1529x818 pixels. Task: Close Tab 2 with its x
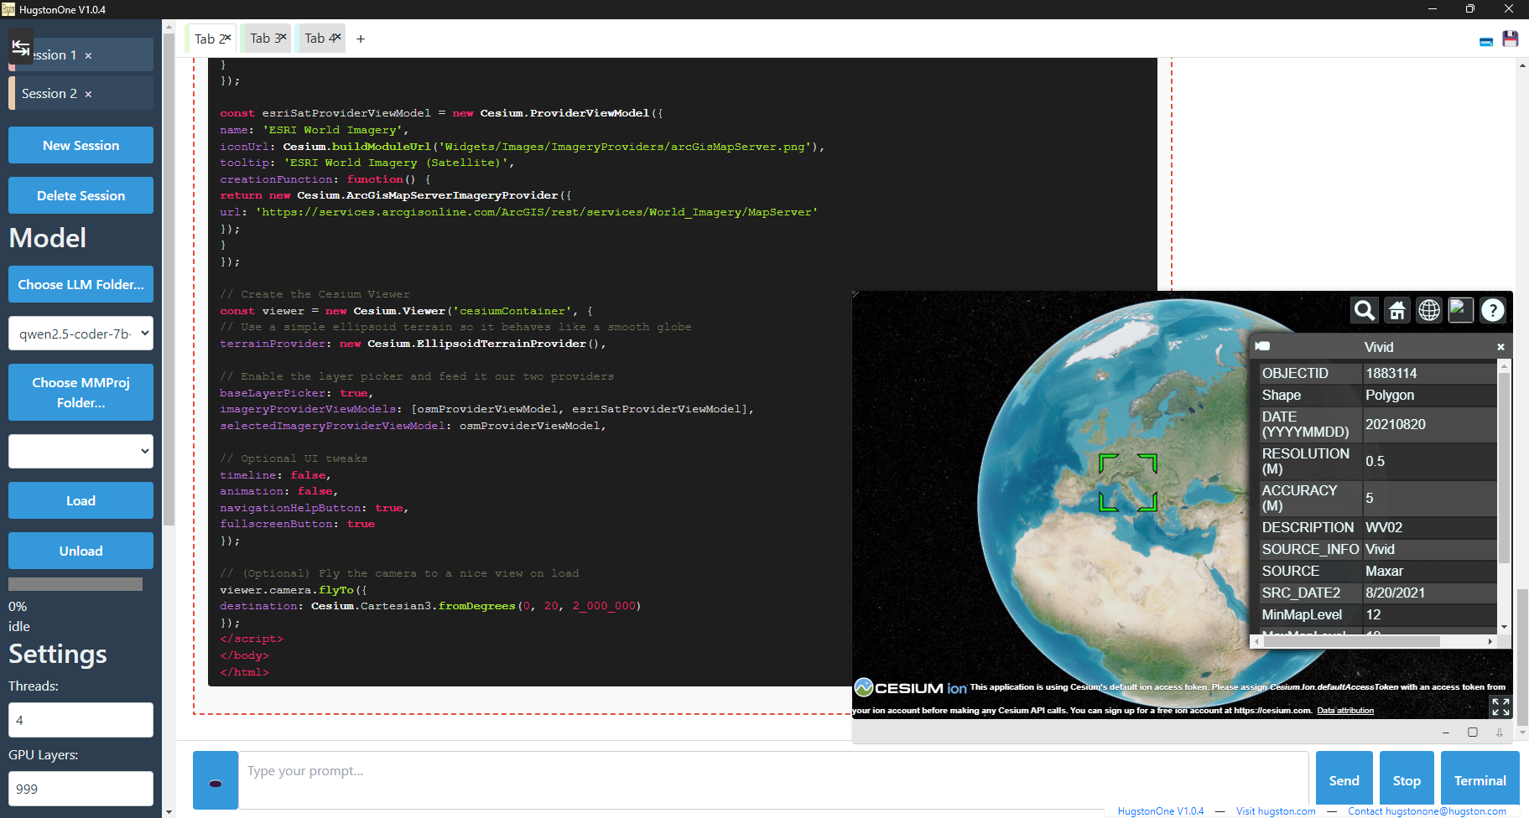point(227,37)
